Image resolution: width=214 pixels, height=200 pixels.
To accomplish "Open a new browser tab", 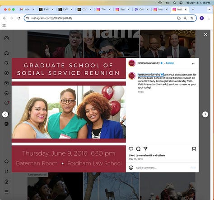I will [x=193, y=10].
